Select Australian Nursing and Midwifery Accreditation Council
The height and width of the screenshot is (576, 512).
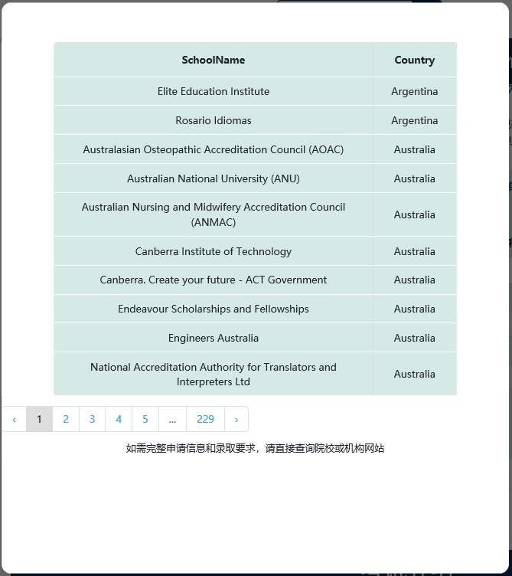214,214
